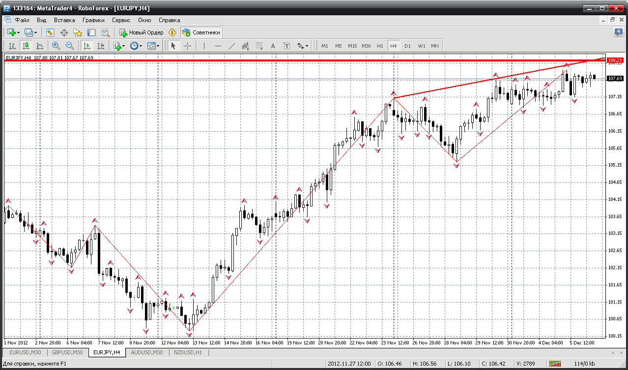Switch timeframe to M30
Image resolution: width=628 pixels, height=370 pixels.
(x=366, y=46)
